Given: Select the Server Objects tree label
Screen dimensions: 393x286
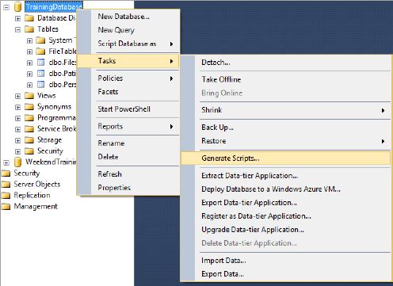Looking at the screenshot, I should coord(37,185).
